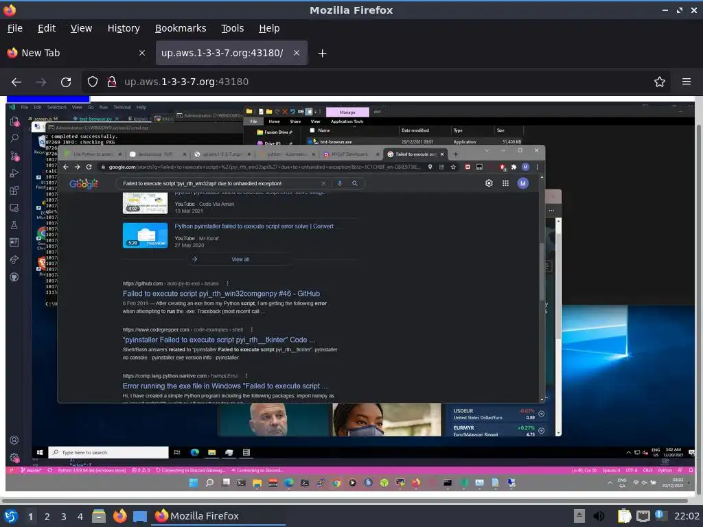Click the insecure connection padlock icon

(112, 82)
